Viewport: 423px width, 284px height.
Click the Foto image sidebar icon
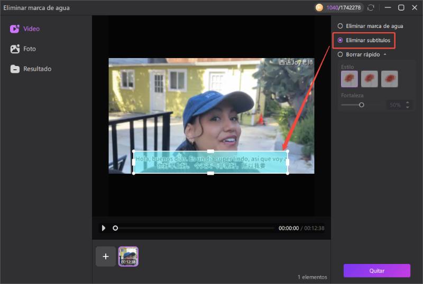click(x=15, y=49)
